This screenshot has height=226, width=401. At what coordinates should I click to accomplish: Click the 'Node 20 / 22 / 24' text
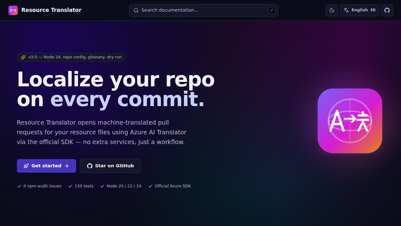pos(124,186)
